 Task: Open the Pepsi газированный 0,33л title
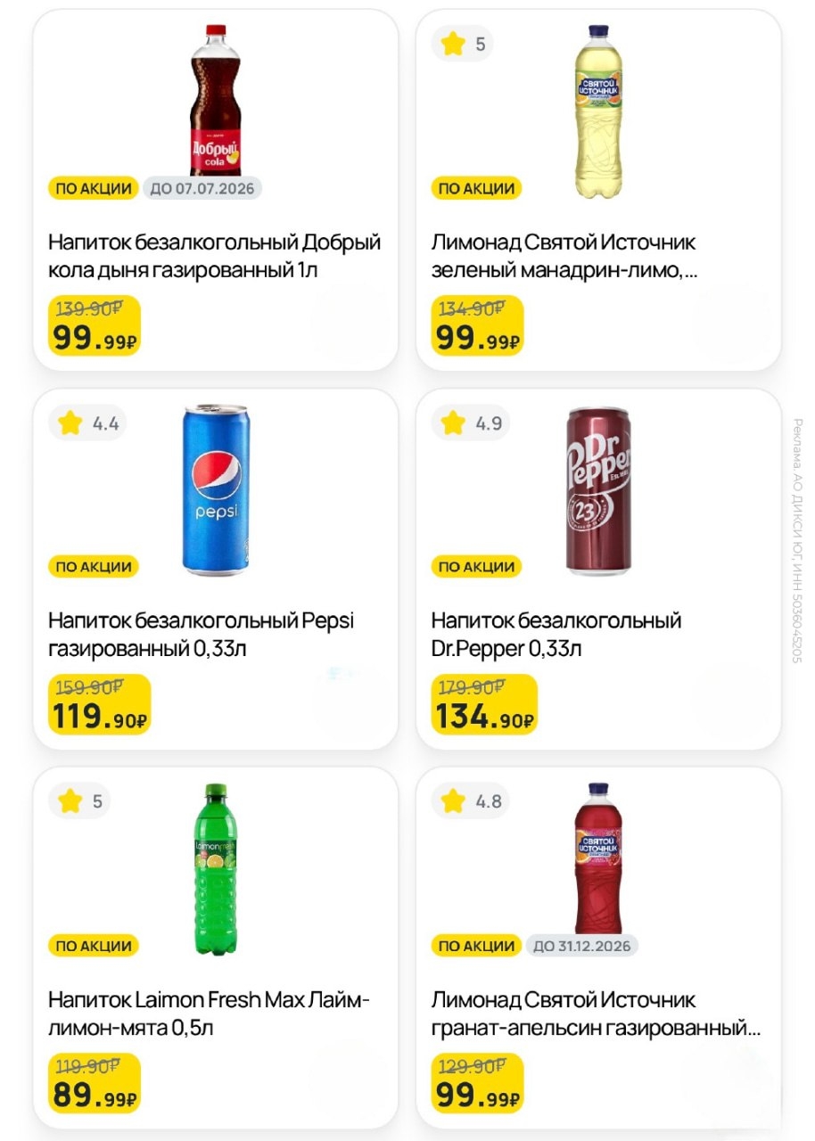[x=201, y=634]
